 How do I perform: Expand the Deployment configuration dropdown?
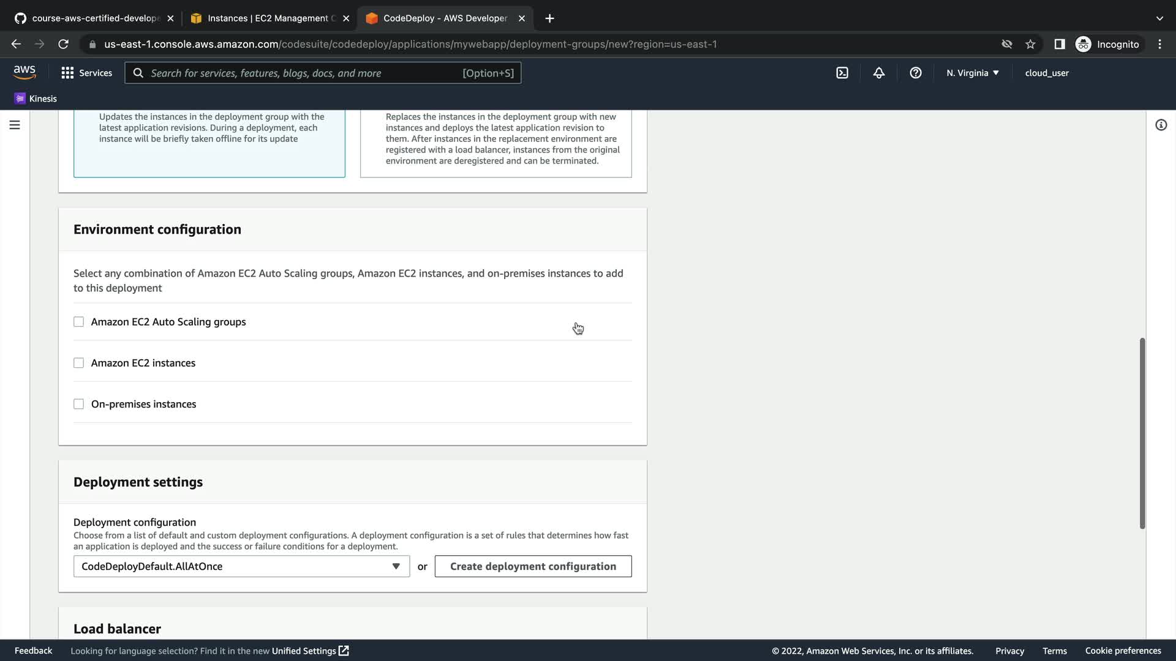[241, 566]
